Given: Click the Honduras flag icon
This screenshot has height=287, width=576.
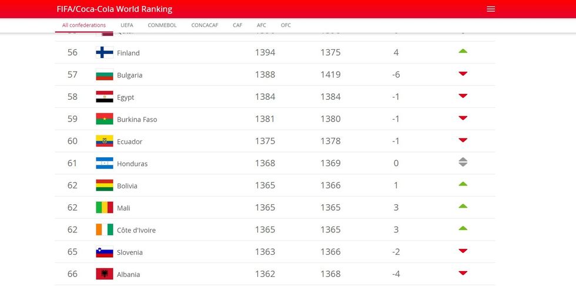Looking at the screenshot, I should point(104,164).
